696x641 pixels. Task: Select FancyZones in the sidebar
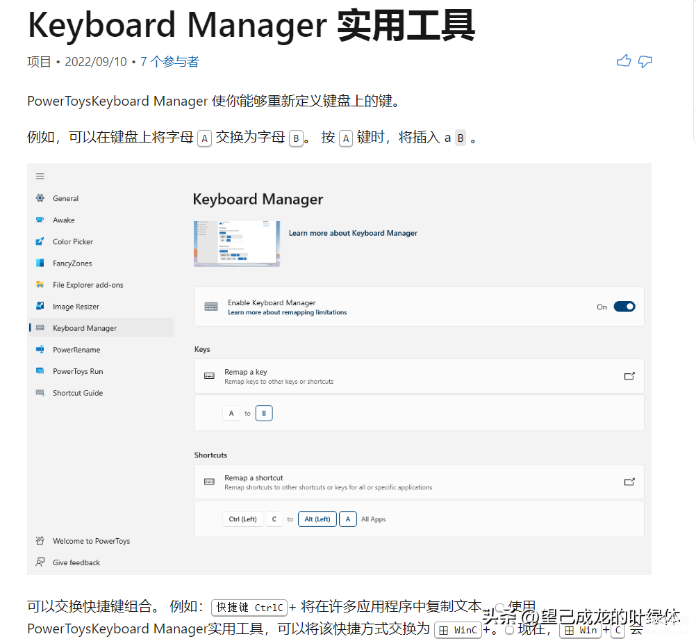coord(72,263)
